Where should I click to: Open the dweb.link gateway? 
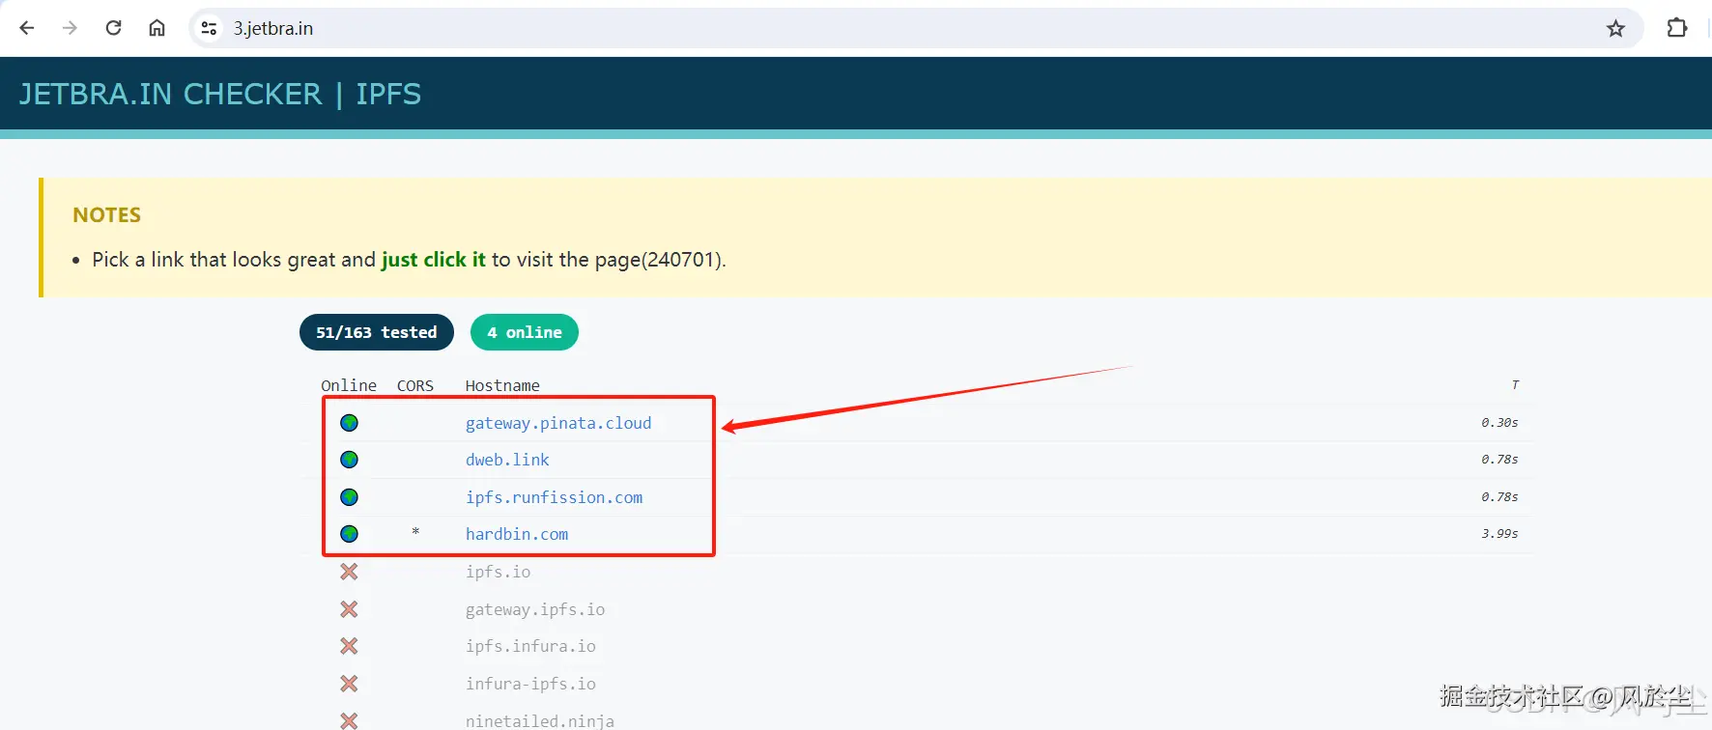click(507, 460)
